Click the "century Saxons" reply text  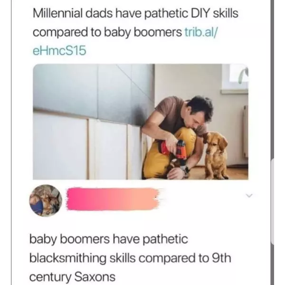72,277
